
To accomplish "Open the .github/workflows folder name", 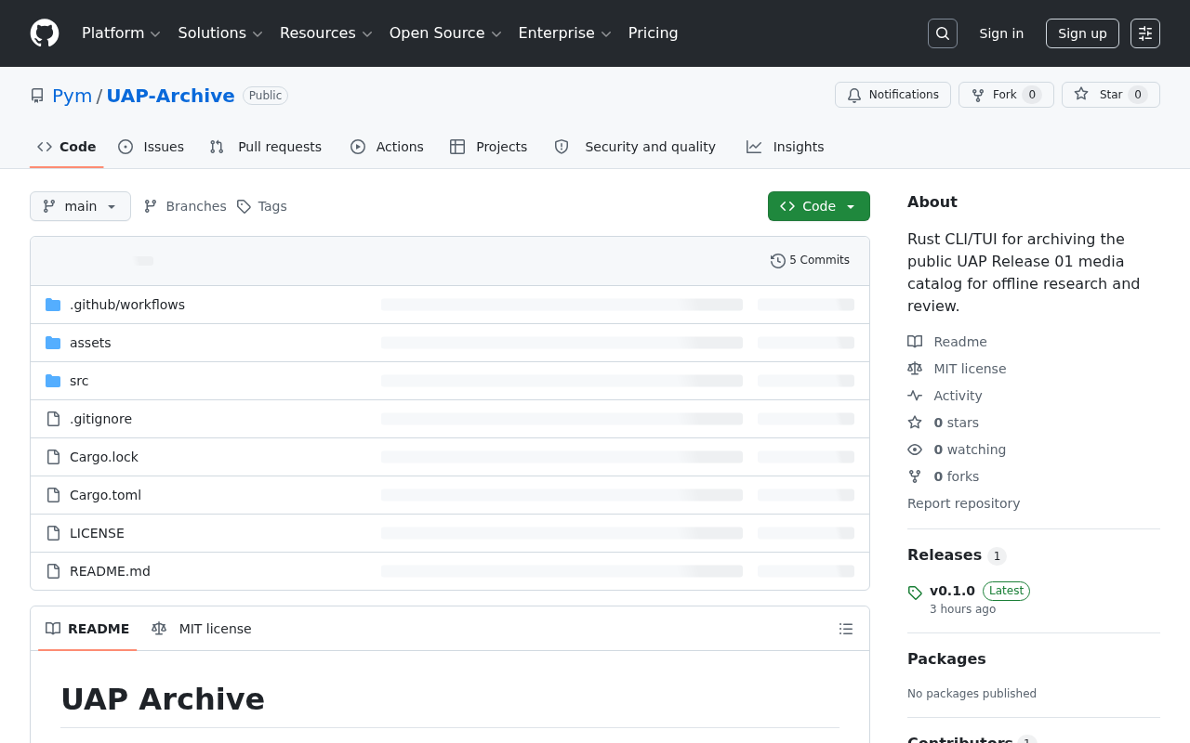I will point(127,305).
